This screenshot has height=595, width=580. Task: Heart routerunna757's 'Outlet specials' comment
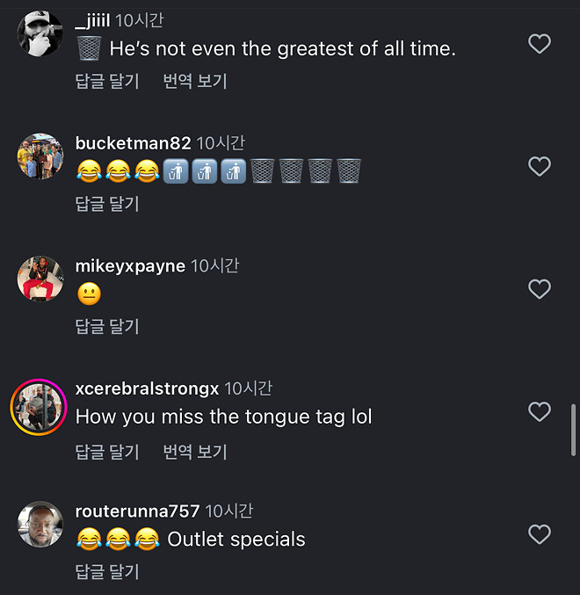[539, 533]
